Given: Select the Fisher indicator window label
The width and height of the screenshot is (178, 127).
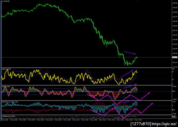Looking at the screenshot, I should tap(6, 87).
